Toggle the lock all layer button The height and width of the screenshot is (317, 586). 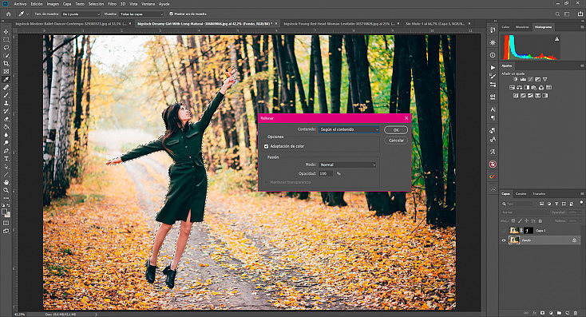pyautogui.click(x=540, y=221)
